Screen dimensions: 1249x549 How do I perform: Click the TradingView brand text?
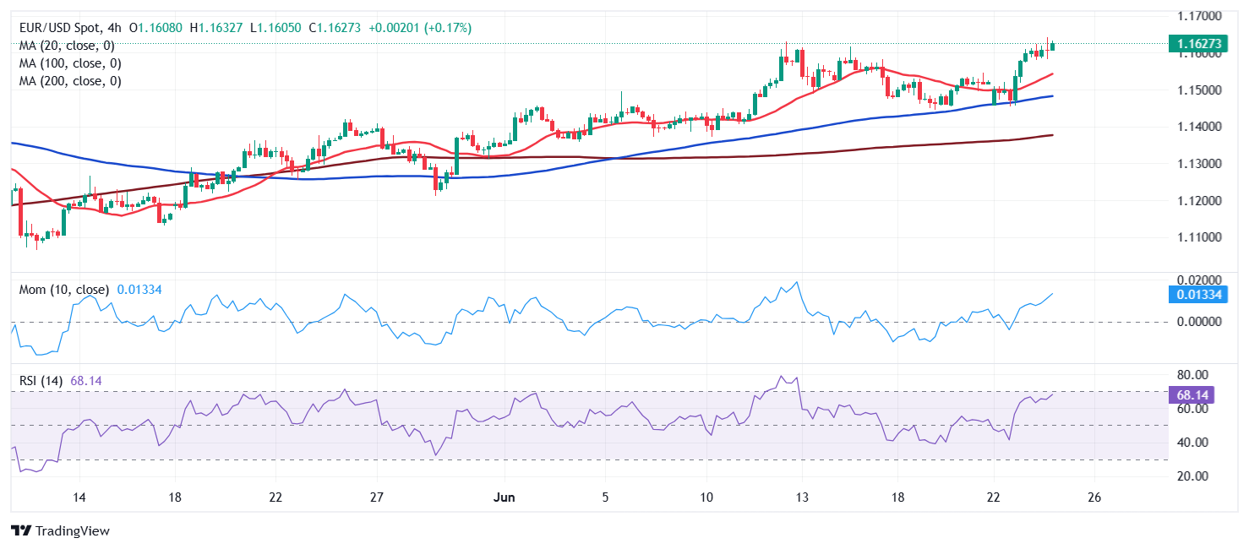point(71,531)
